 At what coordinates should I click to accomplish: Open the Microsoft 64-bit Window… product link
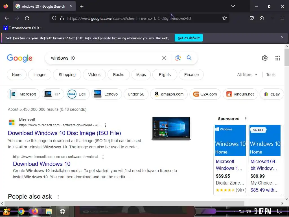264,165
